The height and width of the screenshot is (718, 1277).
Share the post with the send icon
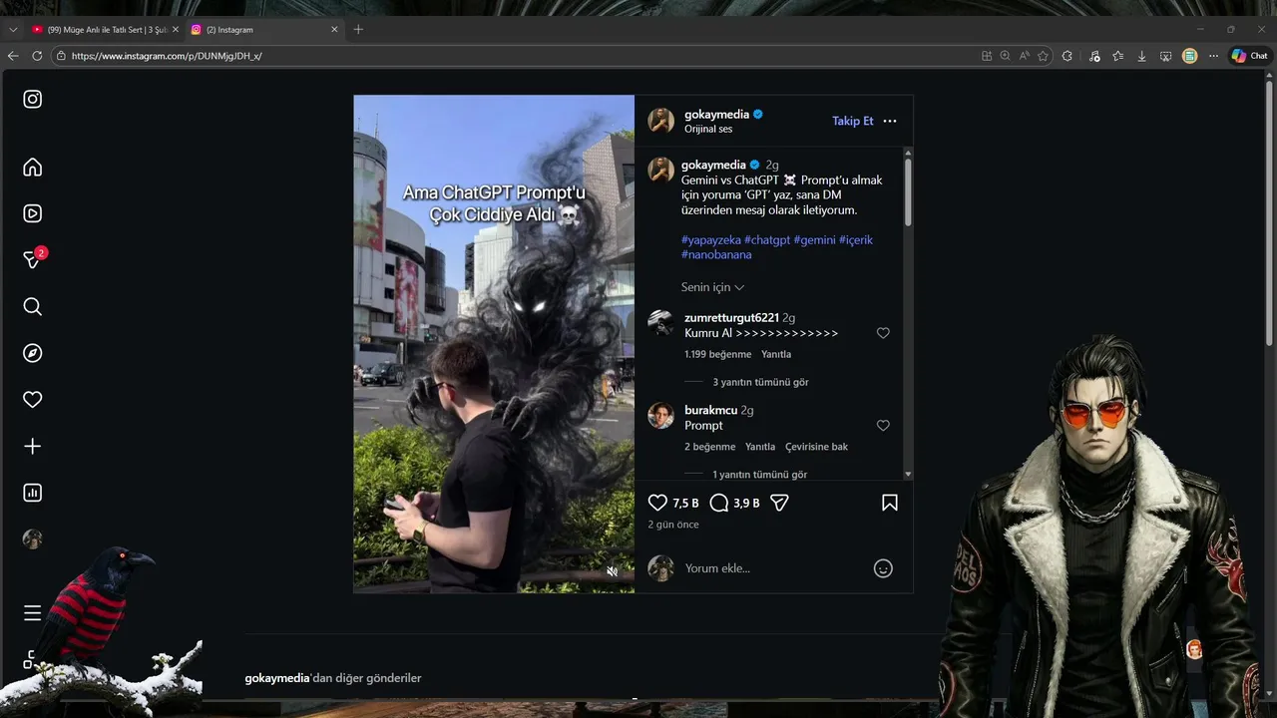coord(779,503)
